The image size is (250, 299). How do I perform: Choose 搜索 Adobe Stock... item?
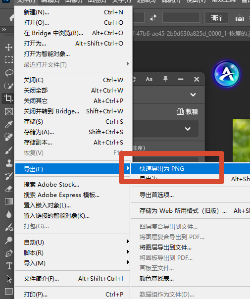73,185
